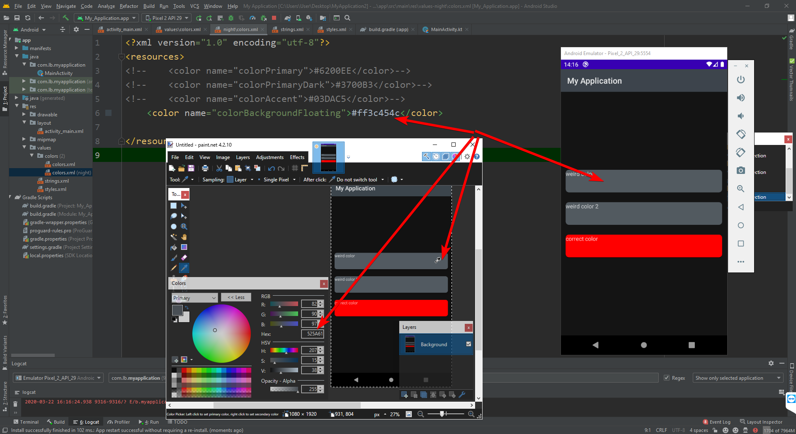
Task: Switch to the styles.xml editor tab
Action: click(335, 29)
